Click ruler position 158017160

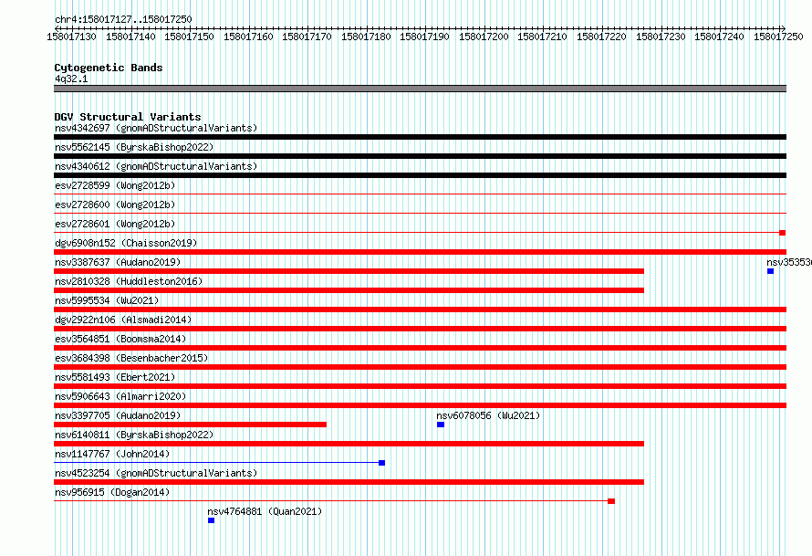248,37
